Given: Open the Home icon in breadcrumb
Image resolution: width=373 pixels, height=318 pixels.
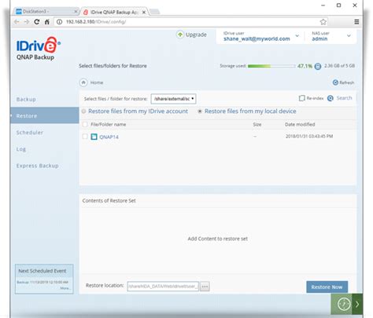Looking at the screenshot, I should (x=83, y=82).
